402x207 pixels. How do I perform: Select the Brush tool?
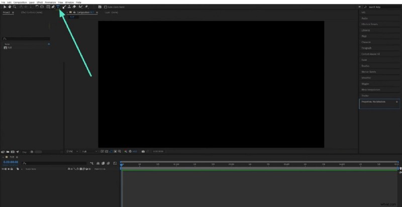64,7
